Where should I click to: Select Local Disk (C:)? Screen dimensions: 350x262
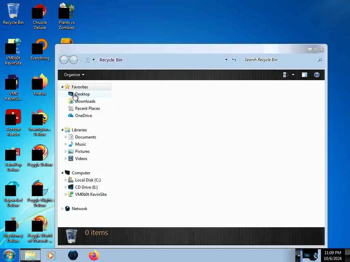coord(88,180)
